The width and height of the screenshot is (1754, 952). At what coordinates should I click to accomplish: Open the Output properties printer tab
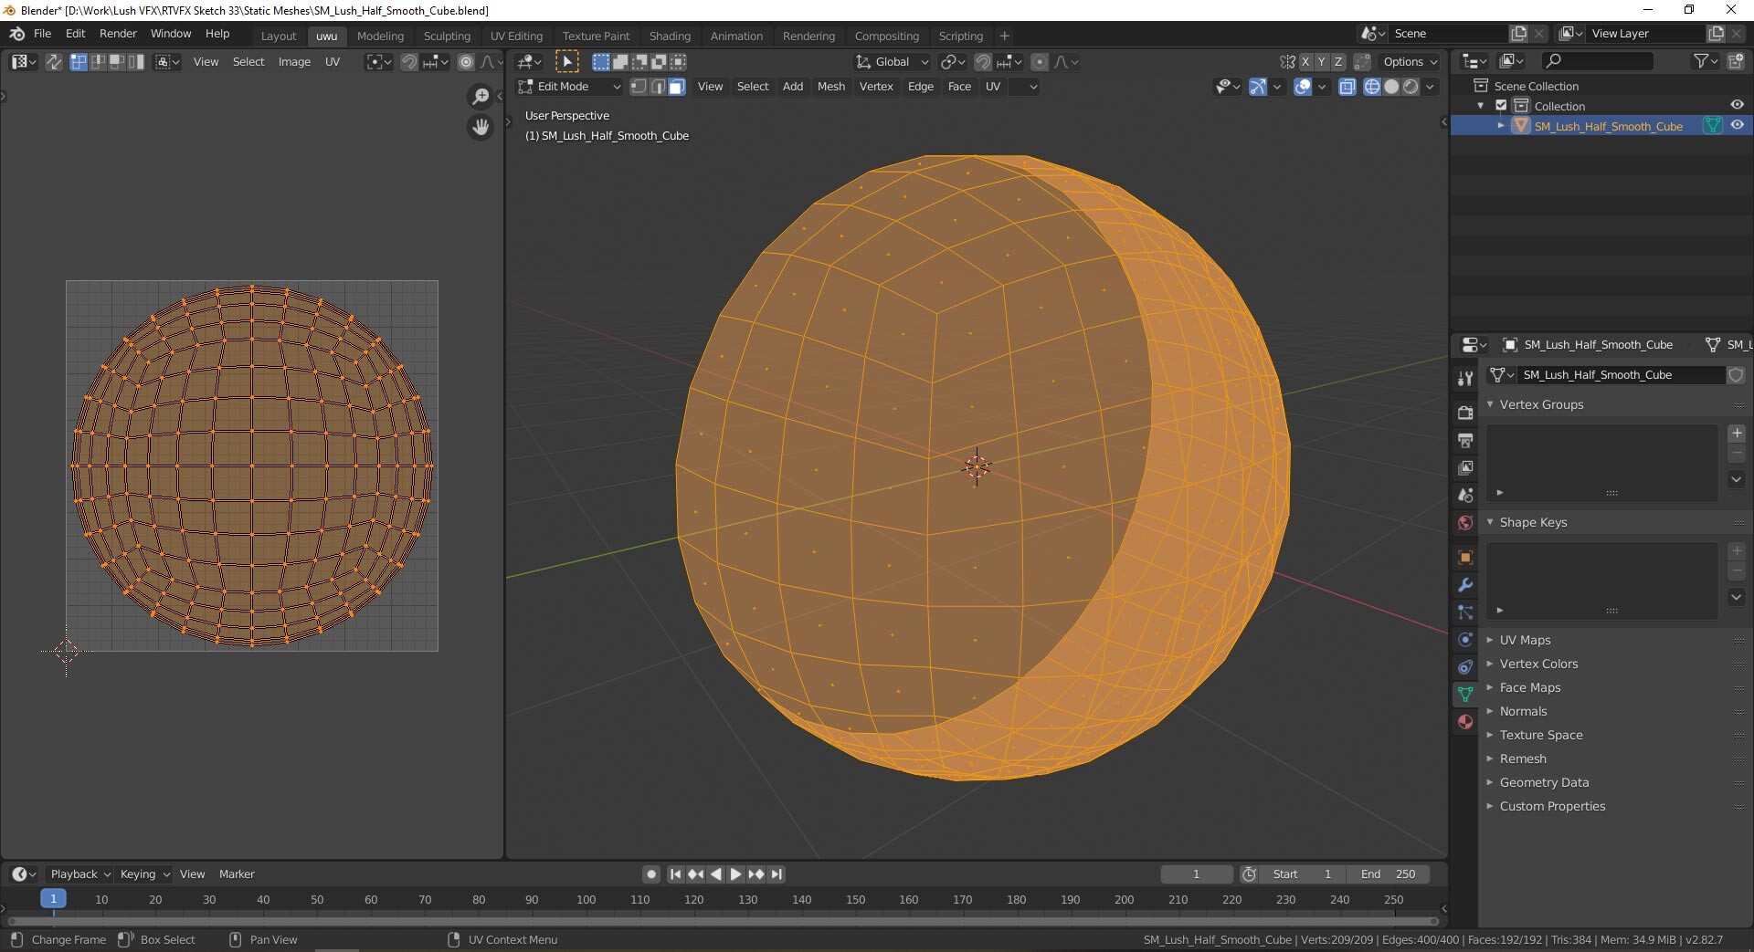coord(1465,441)
